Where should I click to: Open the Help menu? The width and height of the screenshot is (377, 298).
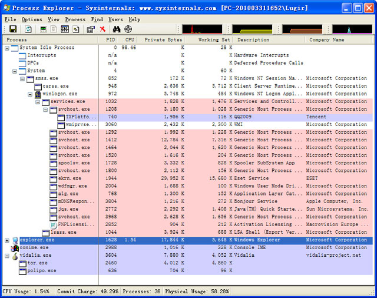pos(134,19)
